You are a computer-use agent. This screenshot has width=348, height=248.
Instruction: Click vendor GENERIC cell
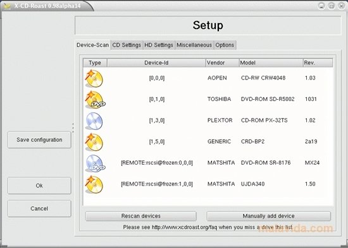coord(219,142)
